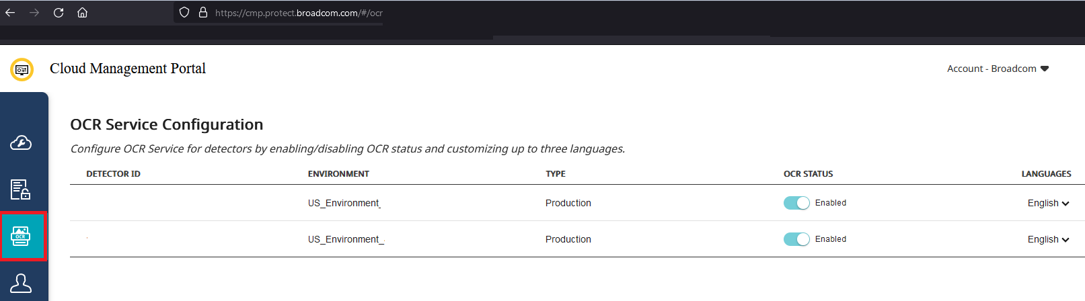Select the OCR sidebar icon
The height and width of the screenshot is (301, 1085).
pos(21,236)
